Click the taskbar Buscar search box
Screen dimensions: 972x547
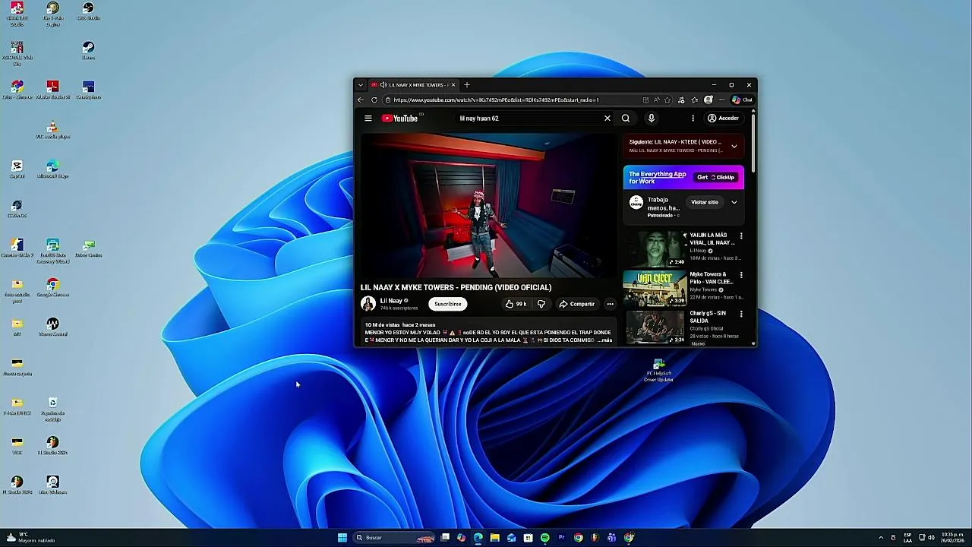tap(393, 538)
